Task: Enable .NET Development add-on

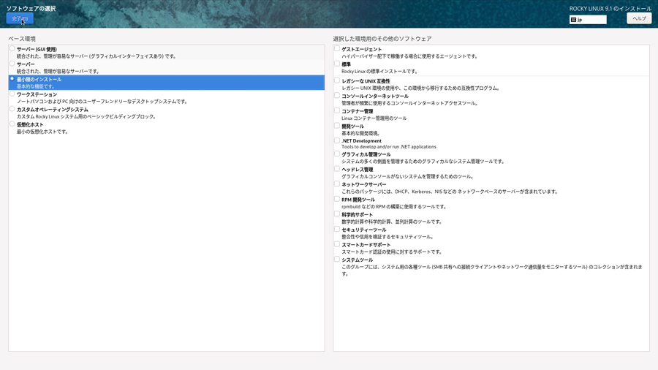Action: click(337, 140)
